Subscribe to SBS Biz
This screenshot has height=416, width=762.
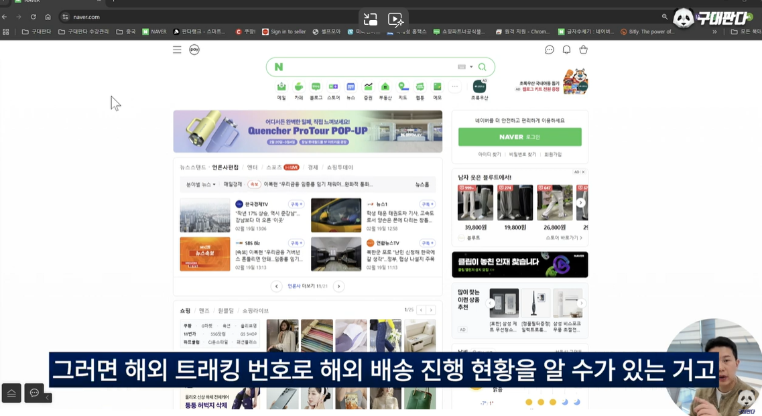(296, 243)
